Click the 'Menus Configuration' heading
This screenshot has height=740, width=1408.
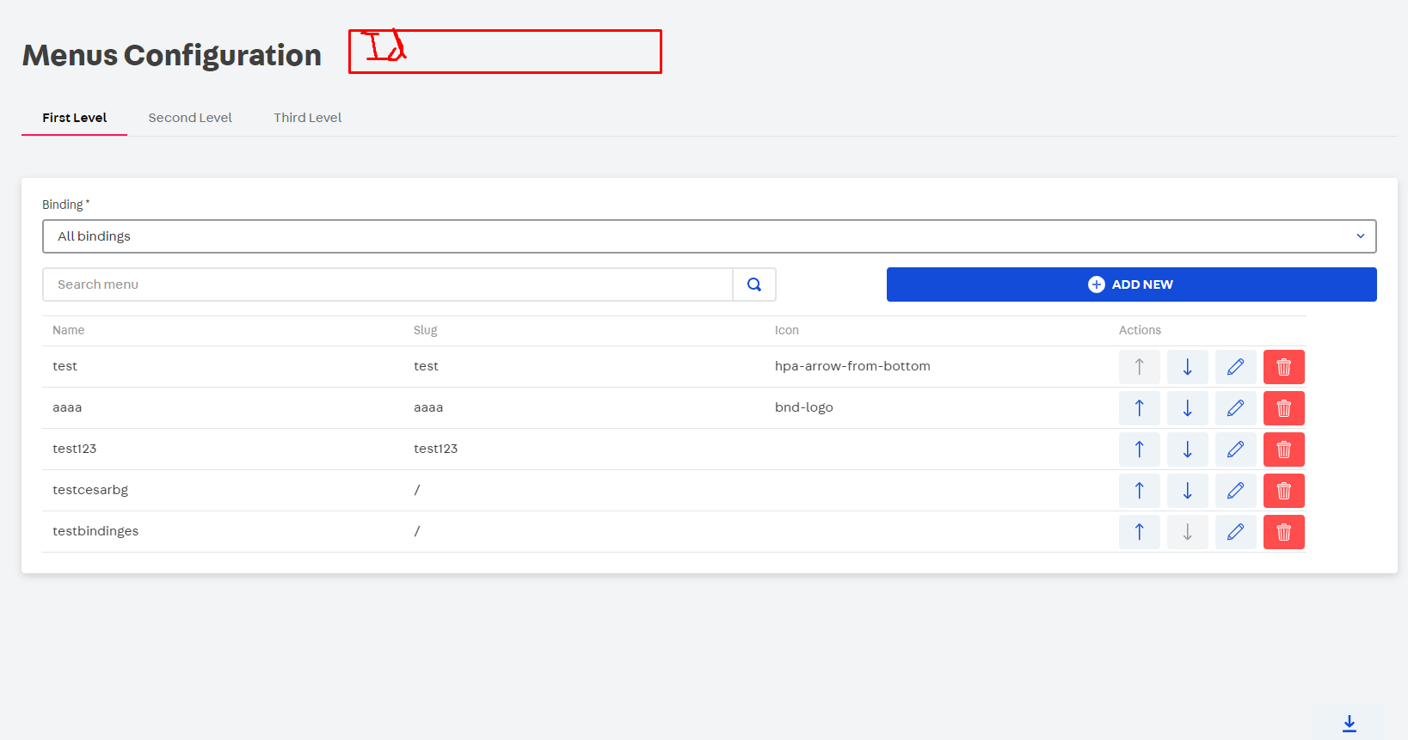tap(172, 55)
